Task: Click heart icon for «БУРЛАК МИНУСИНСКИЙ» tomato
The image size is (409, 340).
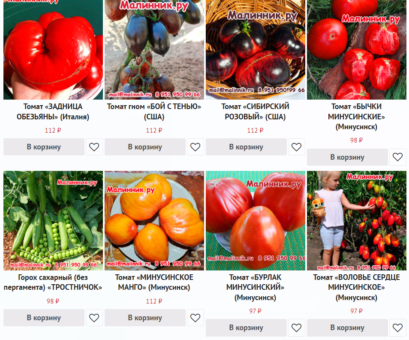Action: [x=296, y=328]
